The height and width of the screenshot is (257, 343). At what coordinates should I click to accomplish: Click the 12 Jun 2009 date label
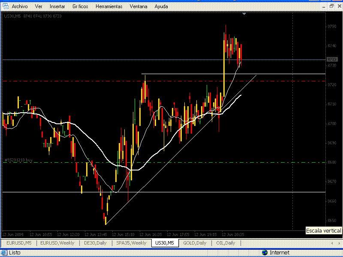pos(13,235)
